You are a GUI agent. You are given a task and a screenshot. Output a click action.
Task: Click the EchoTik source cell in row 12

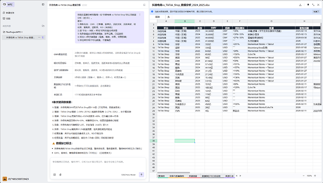tap(272, 54)
